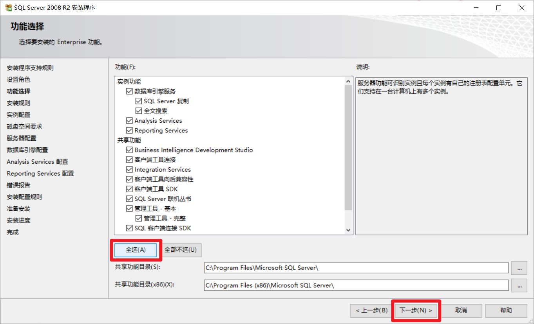Select 安装程序支持规则 step in sidebar

coord(30,68)
